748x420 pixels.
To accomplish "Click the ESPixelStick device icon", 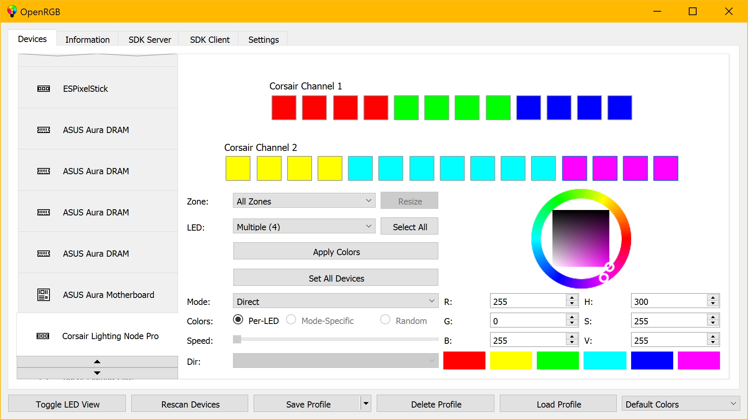I will click(x=42, y=88).
